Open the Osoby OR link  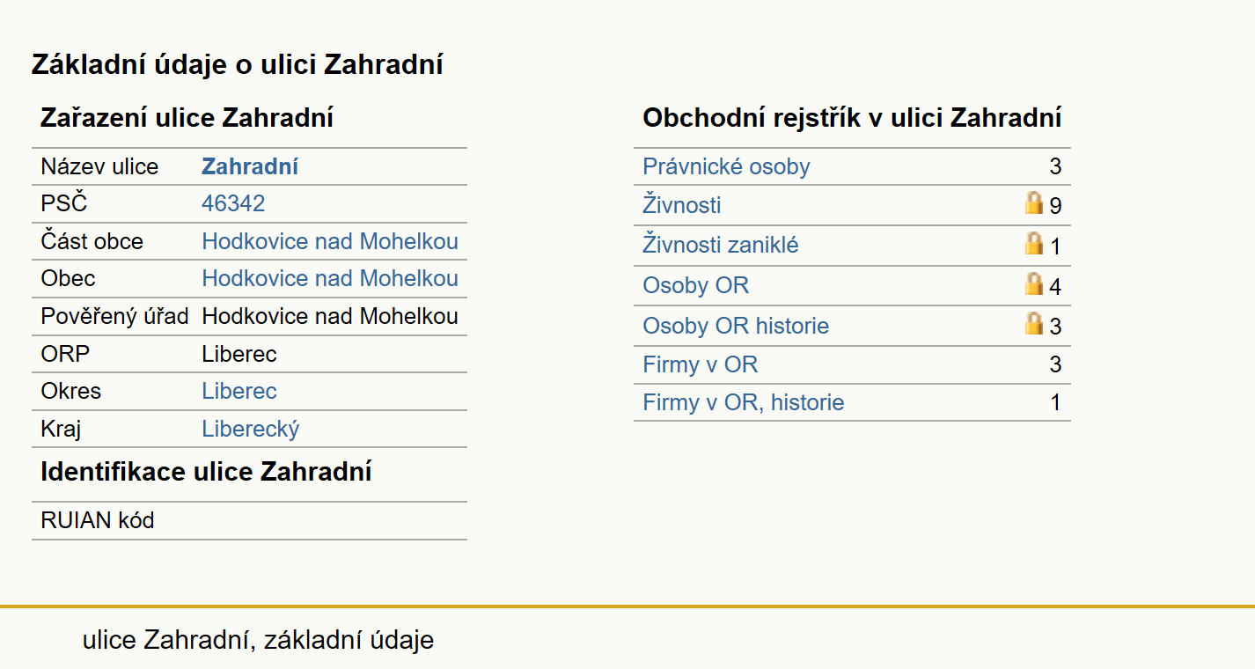coord(696,285)
